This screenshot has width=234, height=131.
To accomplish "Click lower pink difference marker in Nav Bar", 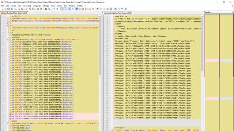I will [x=212, y=99].
